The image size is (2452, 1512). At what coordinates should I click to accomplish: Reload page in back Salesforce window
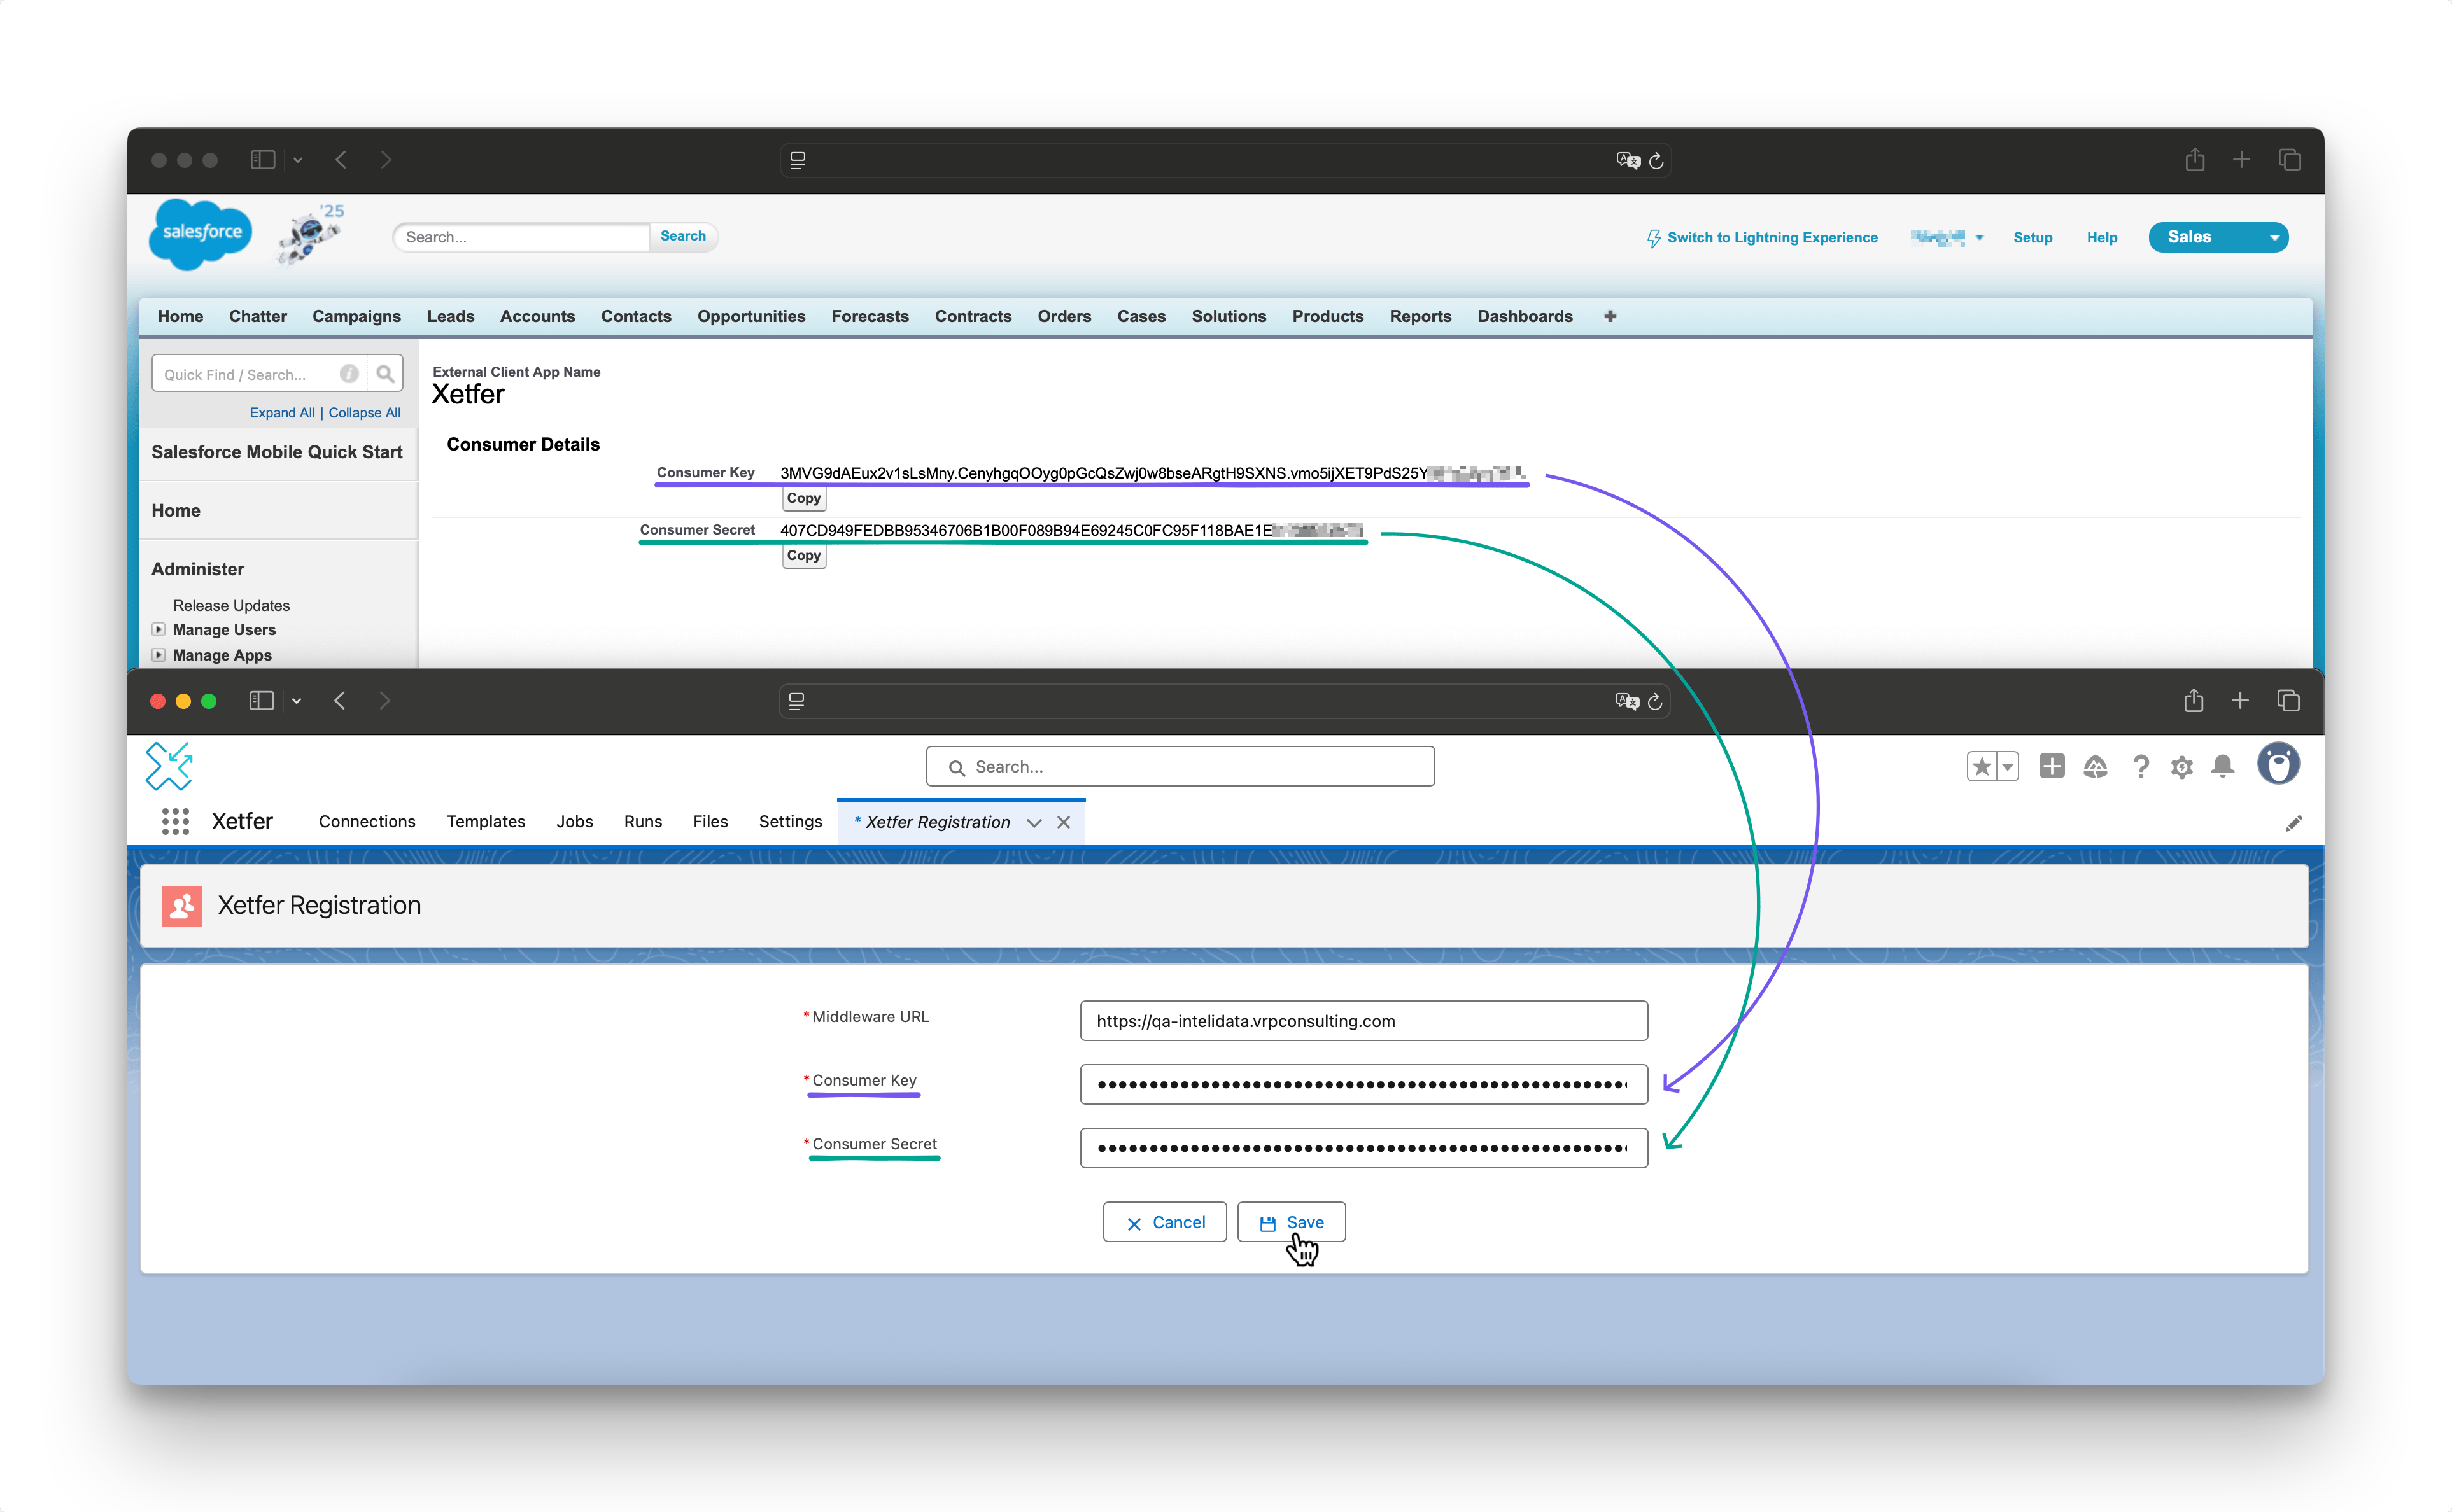(x=1656, y=161)
